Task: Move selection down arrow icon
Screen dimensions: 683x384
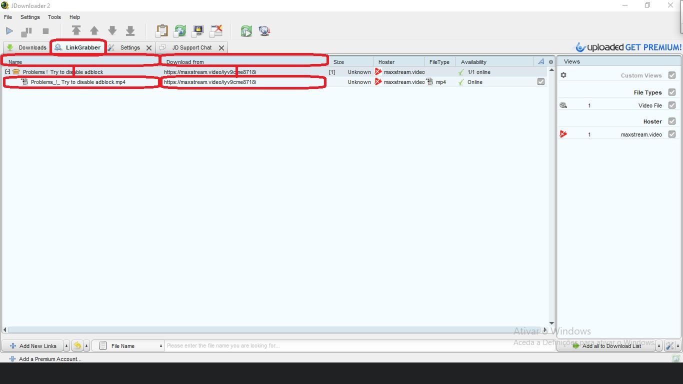Action: [x=112, y=31]
